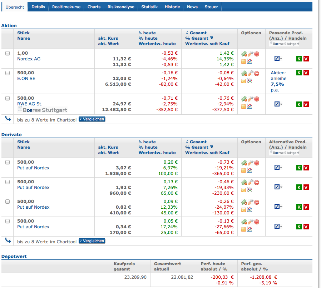Open the note icon in the Nordex AG row

click(243, 61)
